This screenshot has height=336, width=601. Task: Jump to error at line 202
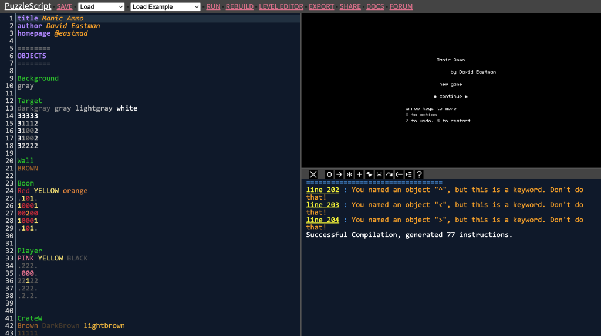click(x=322, y=190)
